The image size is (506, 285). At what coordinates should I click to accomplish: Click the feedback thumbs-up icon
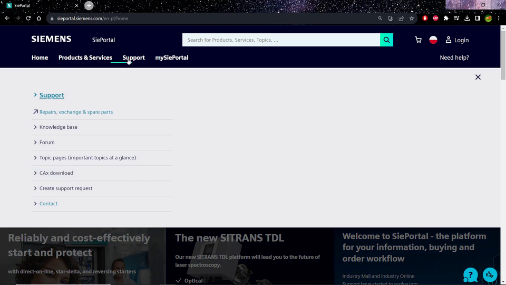tap(490, 274)
